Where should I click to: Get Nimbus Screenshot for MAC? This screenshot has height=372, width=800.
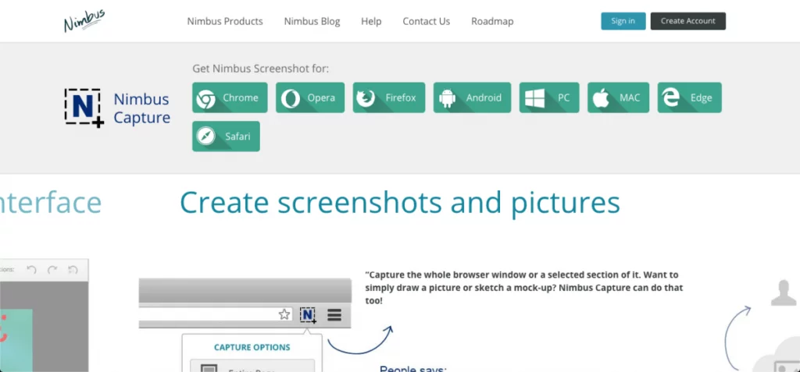pos(619,97)
